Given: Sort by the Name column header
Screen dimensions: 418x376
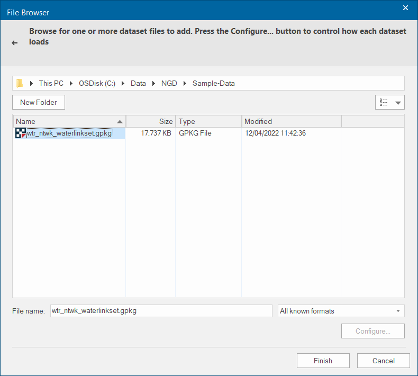Looking at the screenshot, I should click(x=69, y=121).
